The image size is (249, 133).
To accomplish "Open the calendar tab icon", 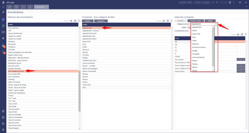I will [x=16, y=7].
